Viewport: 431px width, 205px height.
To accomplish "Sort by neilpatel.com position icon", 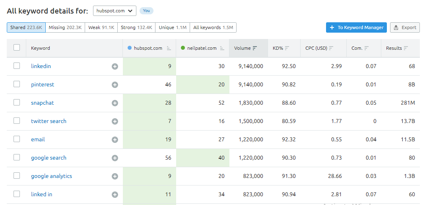I will pyautogui.click(x=222, y=48).
